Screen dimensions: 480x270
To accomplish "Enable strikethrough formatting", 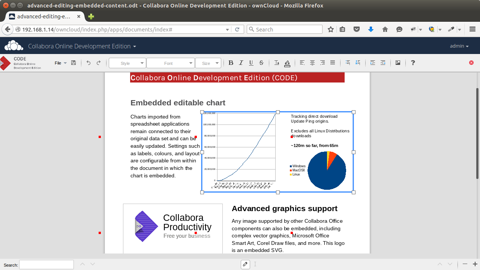I will pyautogui.click(x=261, y=63).
